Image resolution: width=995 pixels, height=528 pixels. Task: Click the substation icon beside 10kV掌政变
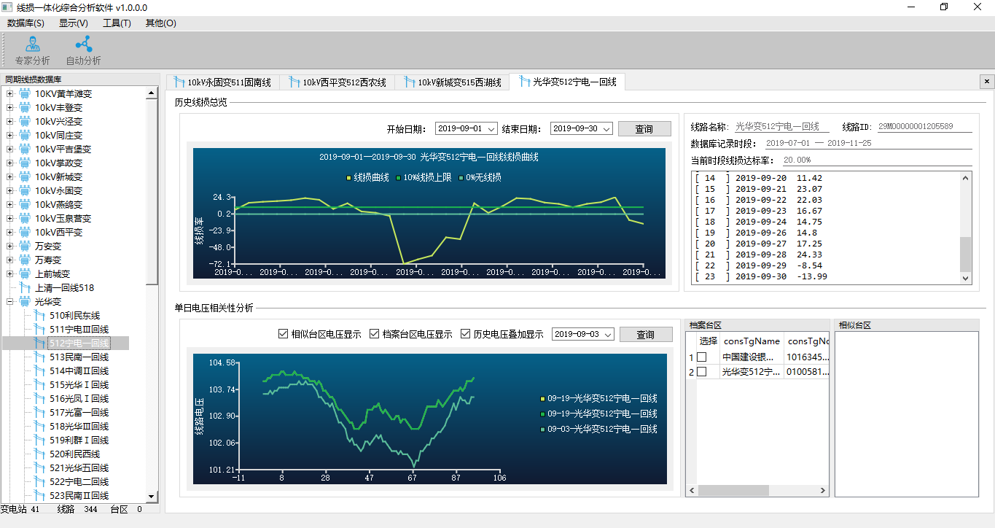(25, 163)
